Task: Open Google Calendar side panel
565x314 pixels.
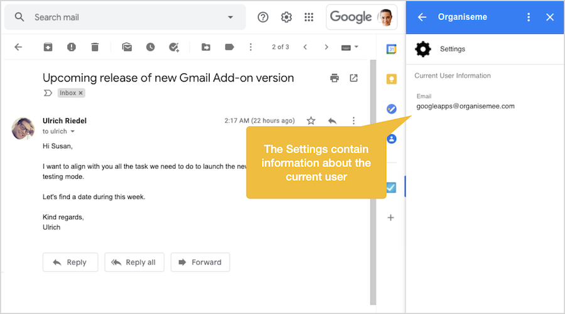Action: (x=391, y=49)
